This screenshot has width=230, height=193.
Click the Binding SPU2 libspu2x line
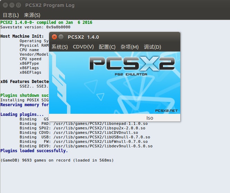click(83, 128)
